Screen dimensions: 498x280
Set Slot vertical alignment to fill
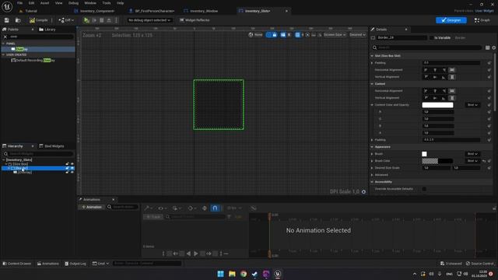pyautogui.click(x=452, y=77)
